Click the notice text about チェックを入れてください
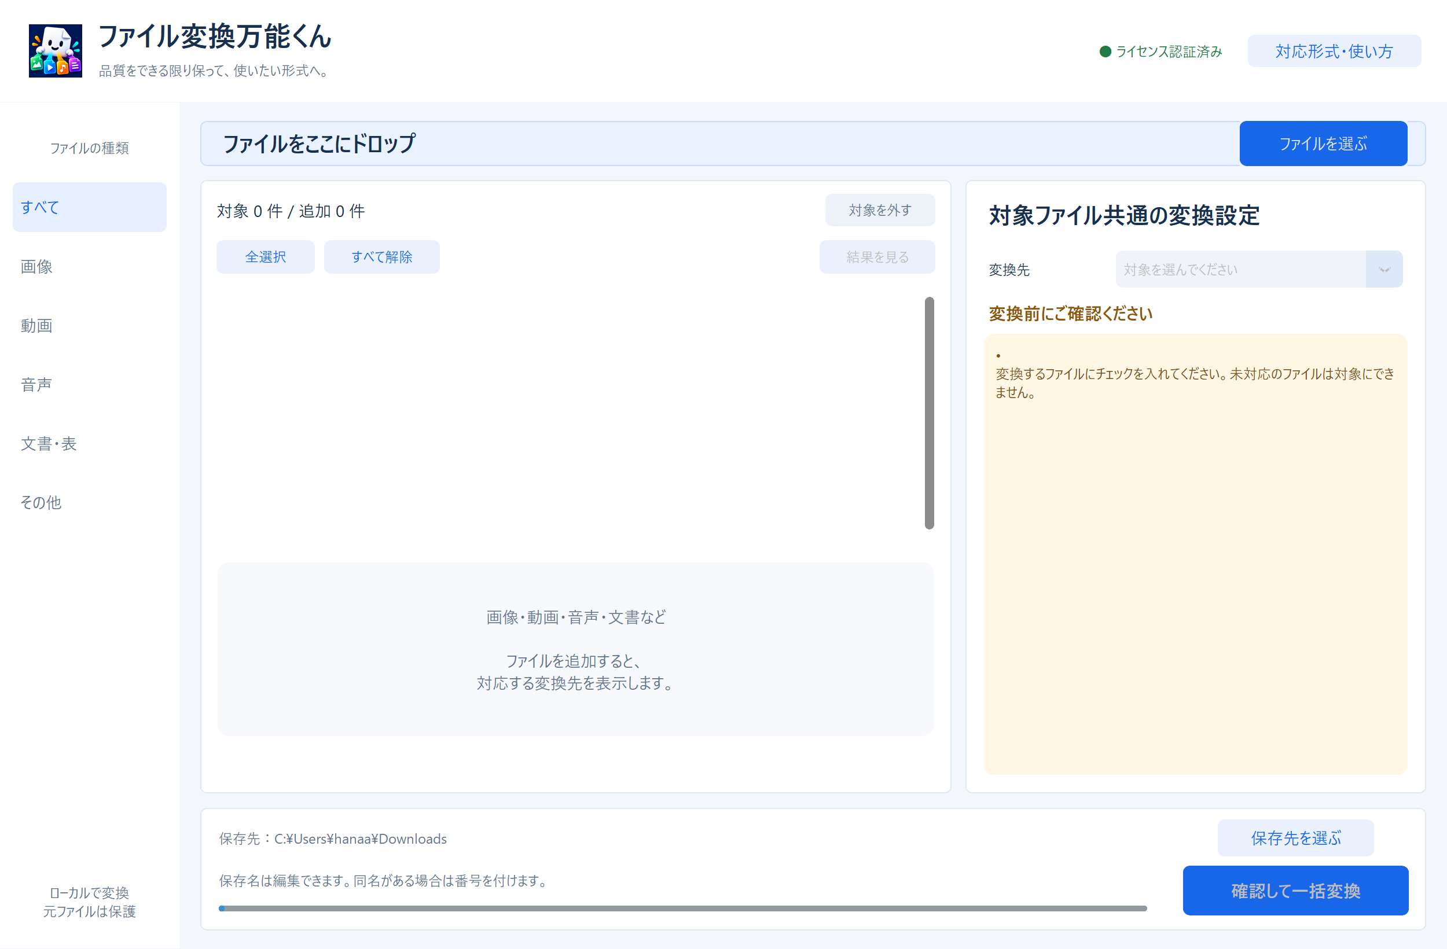The height and width of the screenshot is (949, 1447). click(1195, 383)
